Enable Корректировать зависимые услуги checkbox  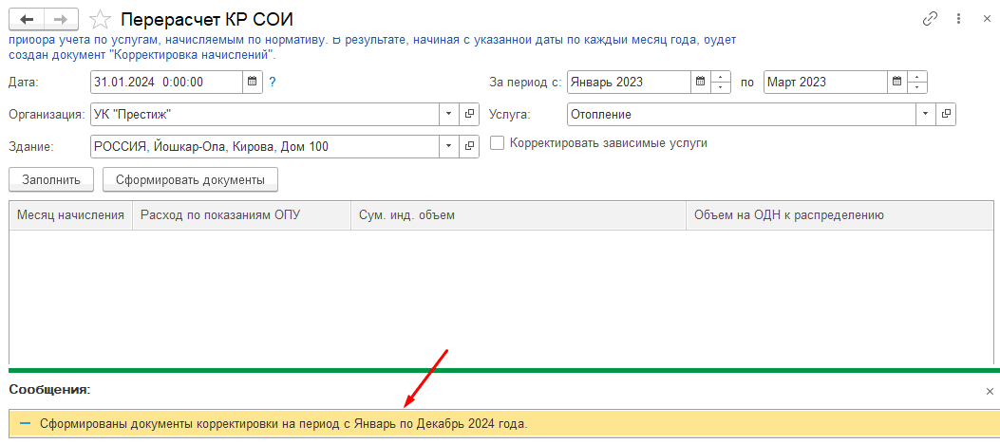click(x=497, y=143)
